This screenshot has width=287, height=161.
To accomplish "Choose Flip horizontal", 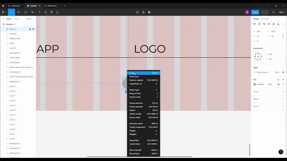I will (x=143, y=150).
